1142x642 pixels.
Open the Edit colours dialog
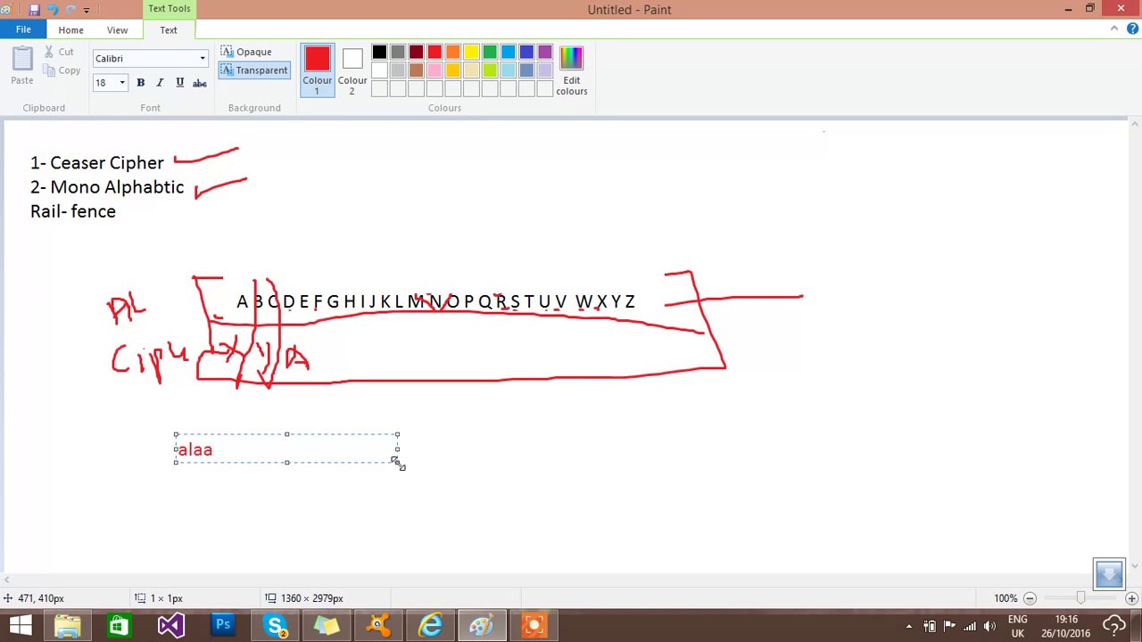coord(571,70)
